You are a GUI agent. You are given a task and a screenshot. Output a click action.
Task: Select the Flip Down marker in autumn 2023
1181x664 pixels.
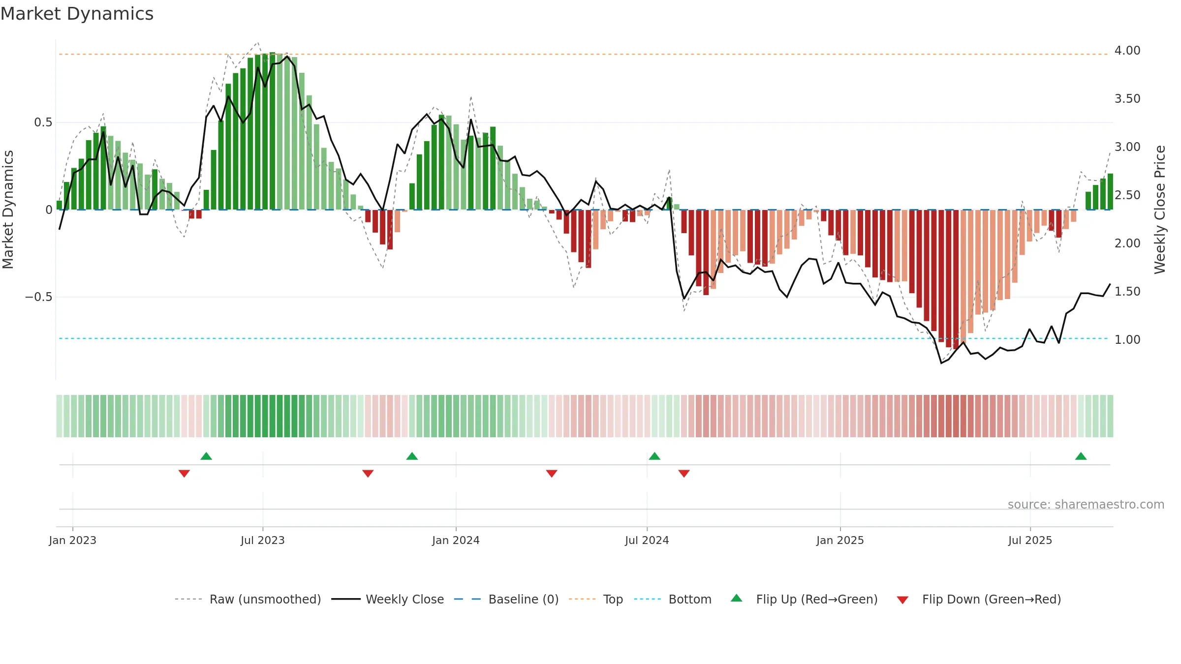click(368, 473)
